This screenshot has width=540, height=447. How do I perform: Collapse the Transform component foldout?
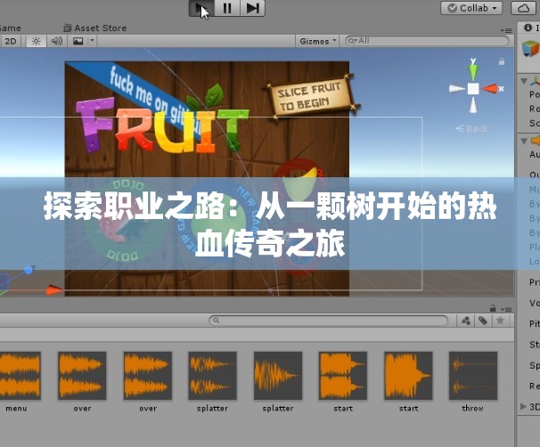coord(524,81)
